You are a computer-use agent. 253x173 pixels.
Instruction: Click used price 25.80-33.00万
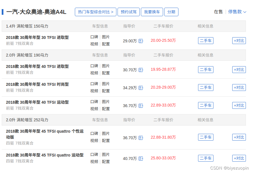(163, 158)
